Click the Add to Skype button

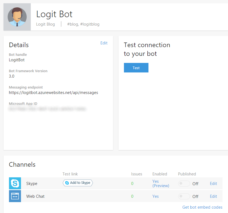[78, 183]
